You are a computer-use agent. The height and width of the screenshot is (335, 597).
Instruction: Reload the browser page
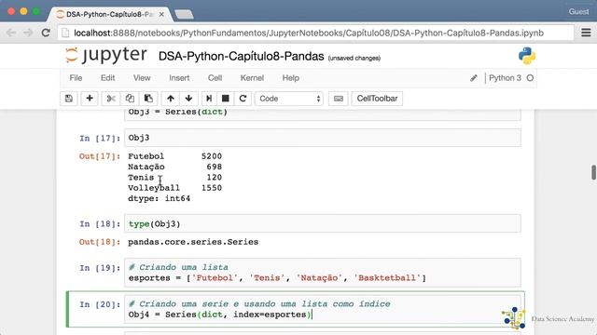(46, 33)
